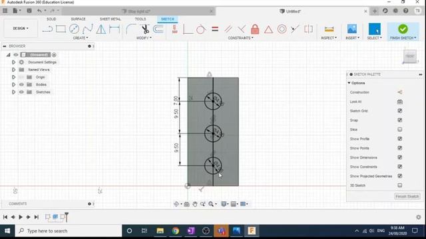Switch to the Untitled document tab
The height and width of the screenshot is (239, 426).
(x=292, y=11)
